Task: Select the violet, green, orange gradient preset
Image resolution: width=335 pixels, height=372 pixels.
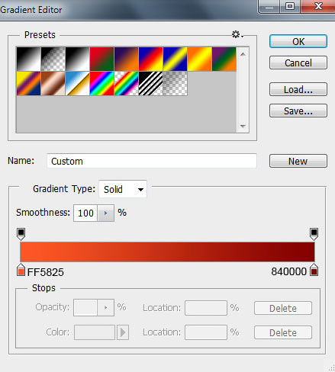Action: (x=224, y=59)
